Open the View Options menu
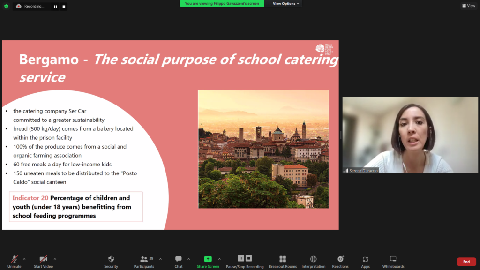 coord(286,4)
